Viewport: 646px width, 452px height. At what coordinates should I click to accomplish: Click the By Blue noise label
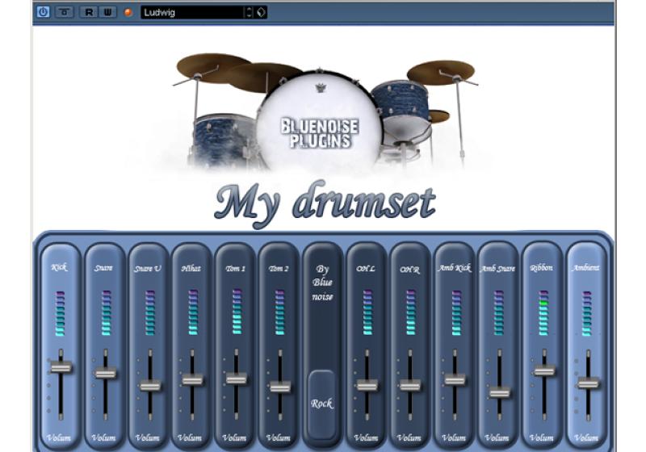322,284
